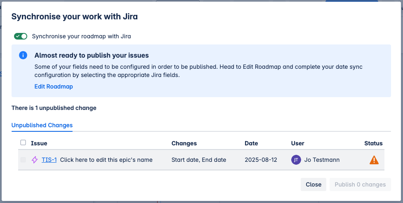Click the blue info circle icon

(x=23, y=55)
